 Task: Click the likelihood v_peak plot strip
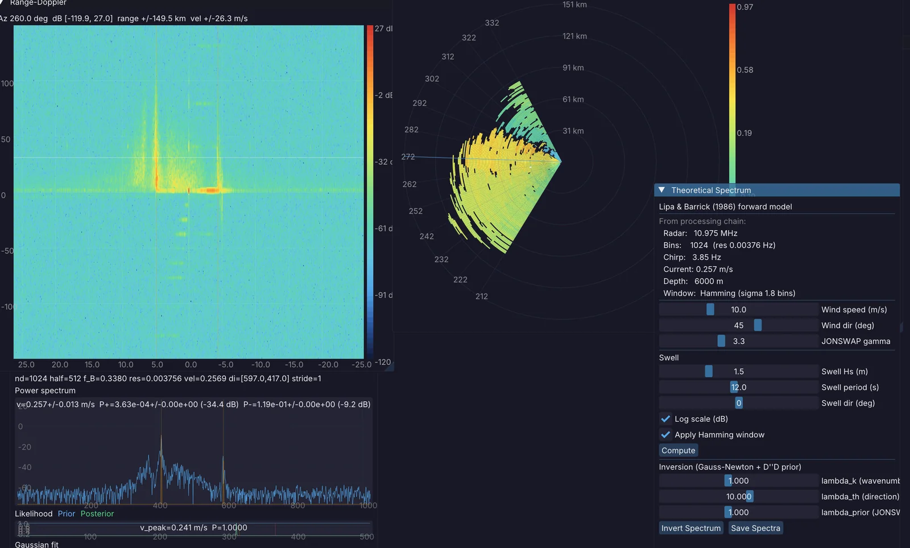tap(193, 529)
